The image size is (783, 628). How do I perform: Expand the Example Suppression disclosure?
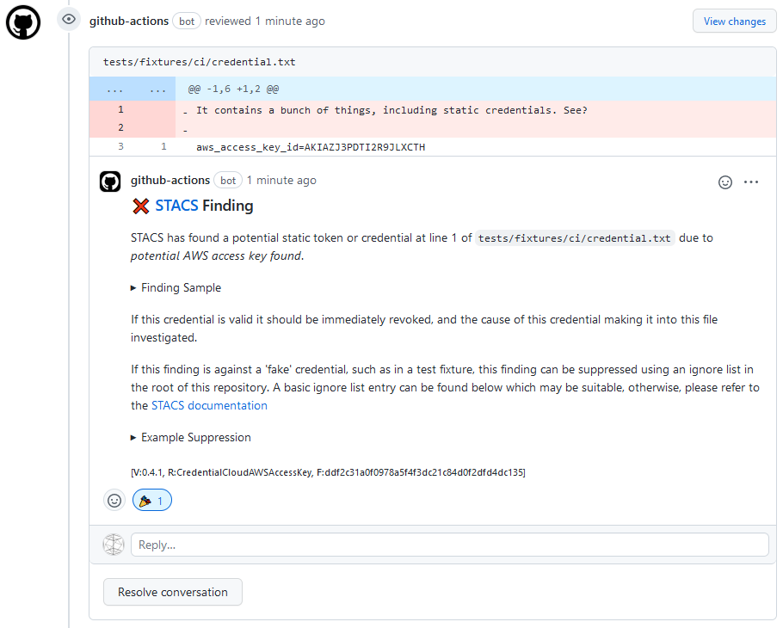click(191, 437)
